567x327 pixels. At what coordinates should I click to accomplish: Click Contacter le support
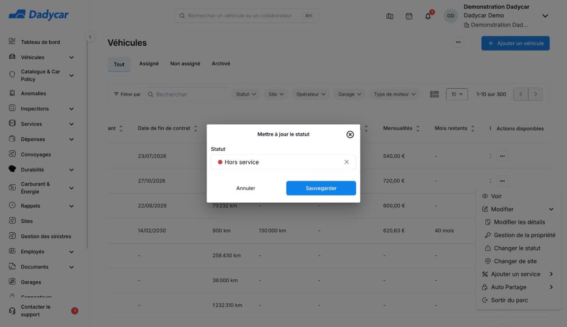point(35,310)
